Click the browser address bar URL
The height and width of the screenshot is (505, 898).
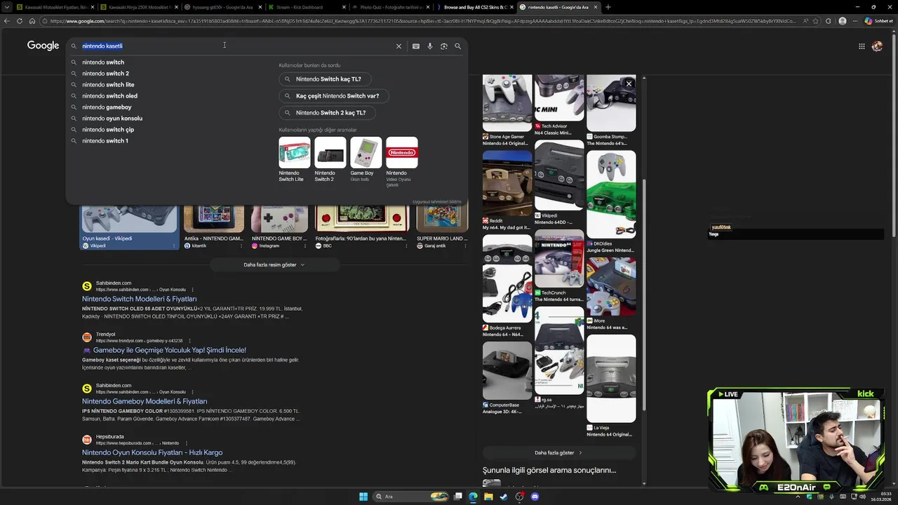[422, 21]
